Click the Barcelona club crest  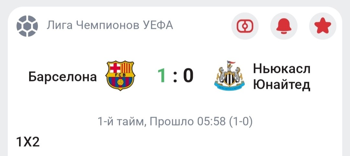pyautogui.click(x=120, y=76)
